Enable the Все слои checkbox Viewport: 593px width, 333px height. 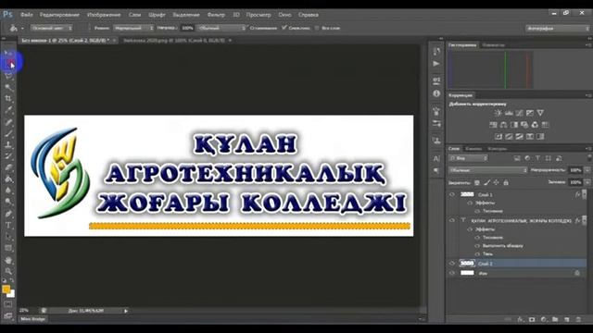[x=317, y=28]
